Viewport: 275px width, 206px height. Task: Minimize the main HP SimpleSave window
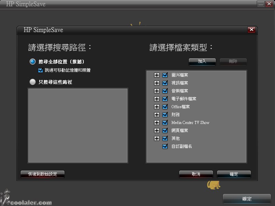pyautogui.click(x=261, y=4)
